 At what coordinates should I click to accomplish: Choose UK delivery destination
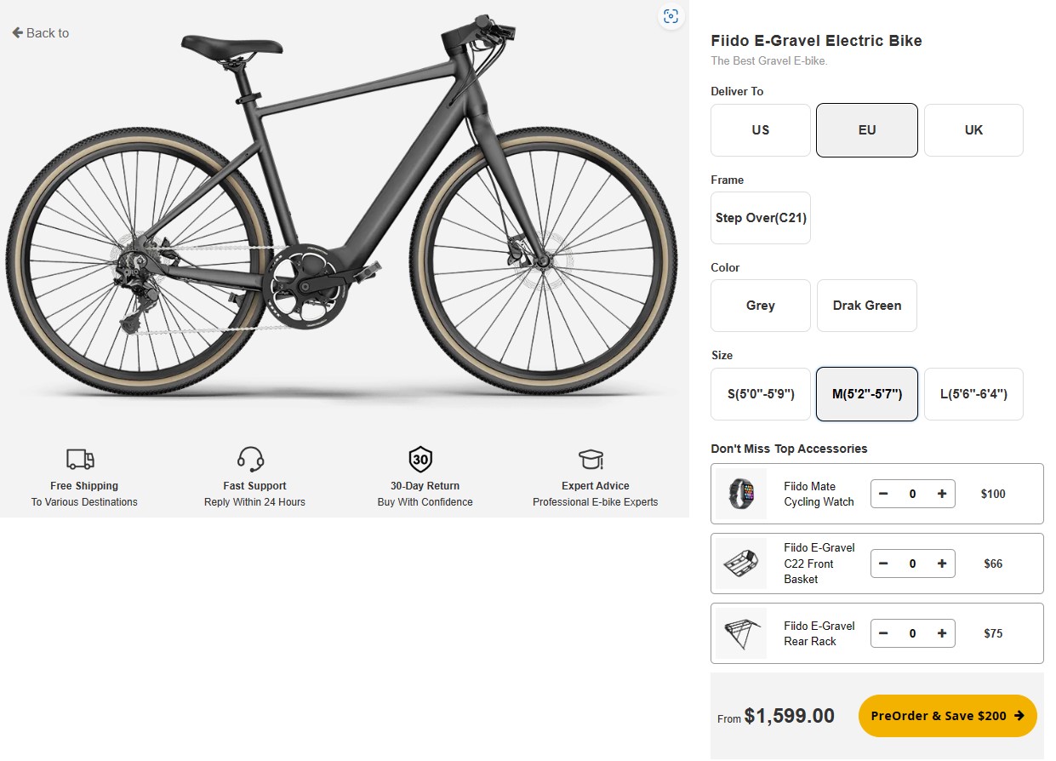[973, 130]
